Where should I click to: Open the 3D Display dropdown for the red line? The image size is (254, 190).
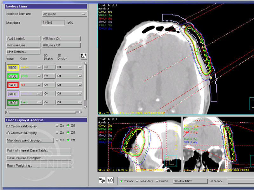click(x=69, y=85)
